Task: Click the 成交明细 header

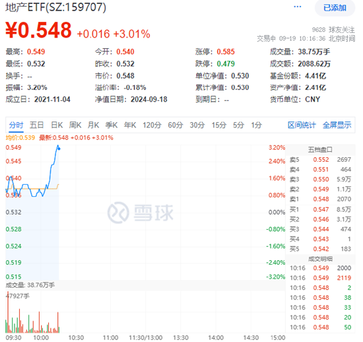Action: click(320, 259)
